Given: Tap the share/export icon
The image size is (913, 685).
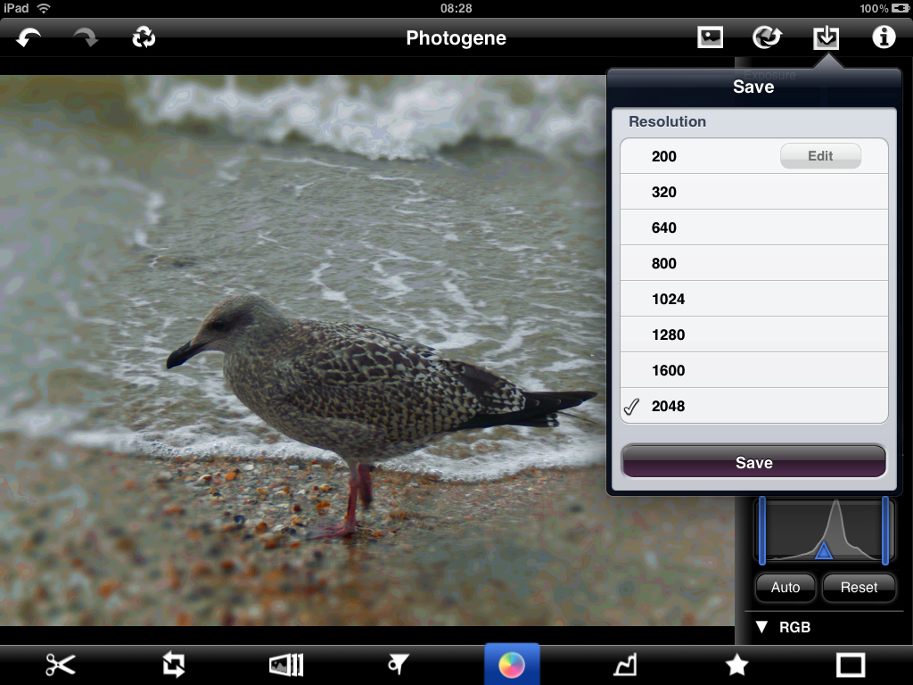Looking at the screenshot, I should (x=767, y=37).
